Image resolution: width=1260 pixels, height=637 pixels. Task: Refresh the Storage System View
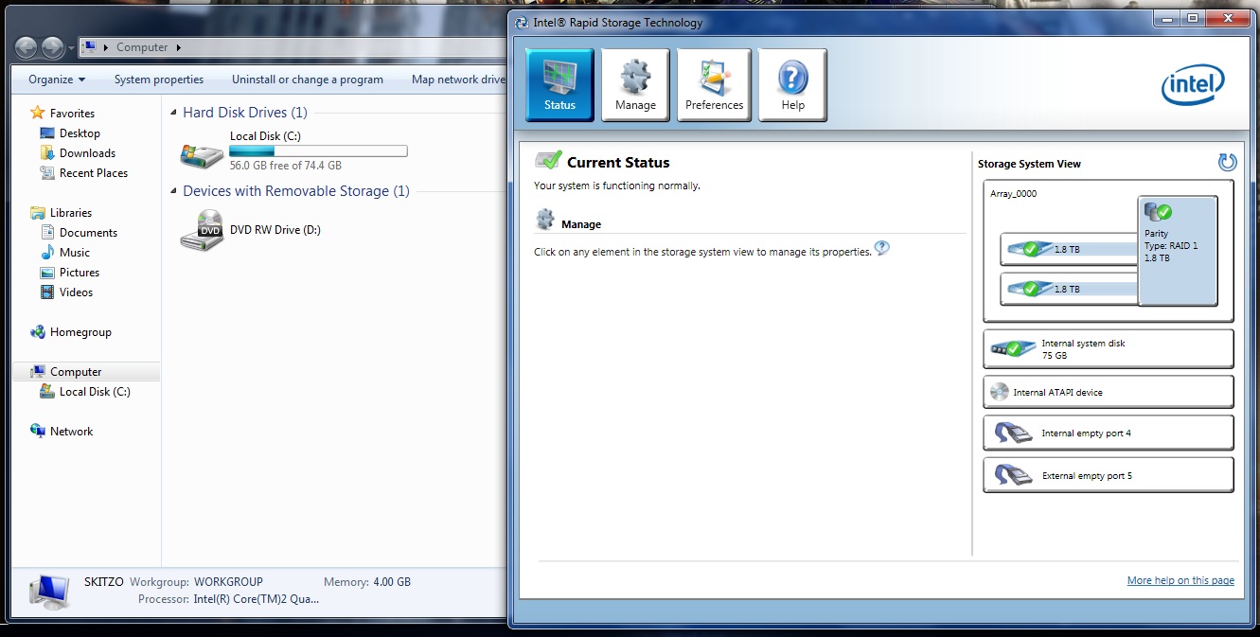(x=1227, y=162)
